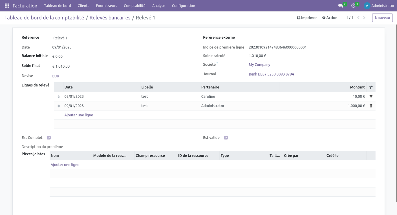Open the Action dropdown
The width and height of the screenshot is (397, 215).
[x=330, y=18]
